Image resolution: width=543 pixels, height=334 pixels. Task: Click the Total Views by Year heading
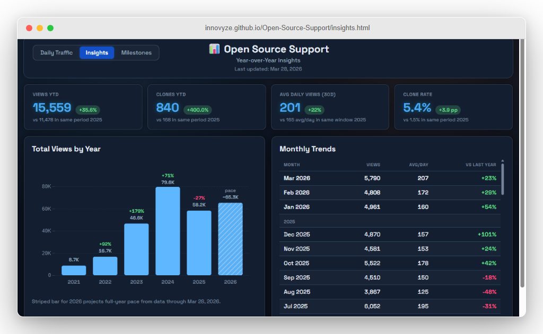tap(66, 149)
